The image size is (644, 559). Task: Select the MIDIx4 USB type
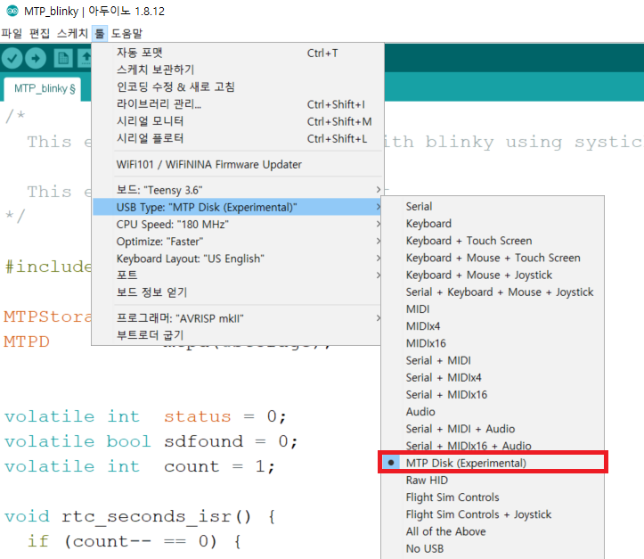(493, 326)
